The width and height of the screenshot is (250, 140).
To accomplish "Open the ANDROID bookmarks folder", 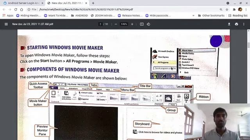I will click(x=79, y=16).
